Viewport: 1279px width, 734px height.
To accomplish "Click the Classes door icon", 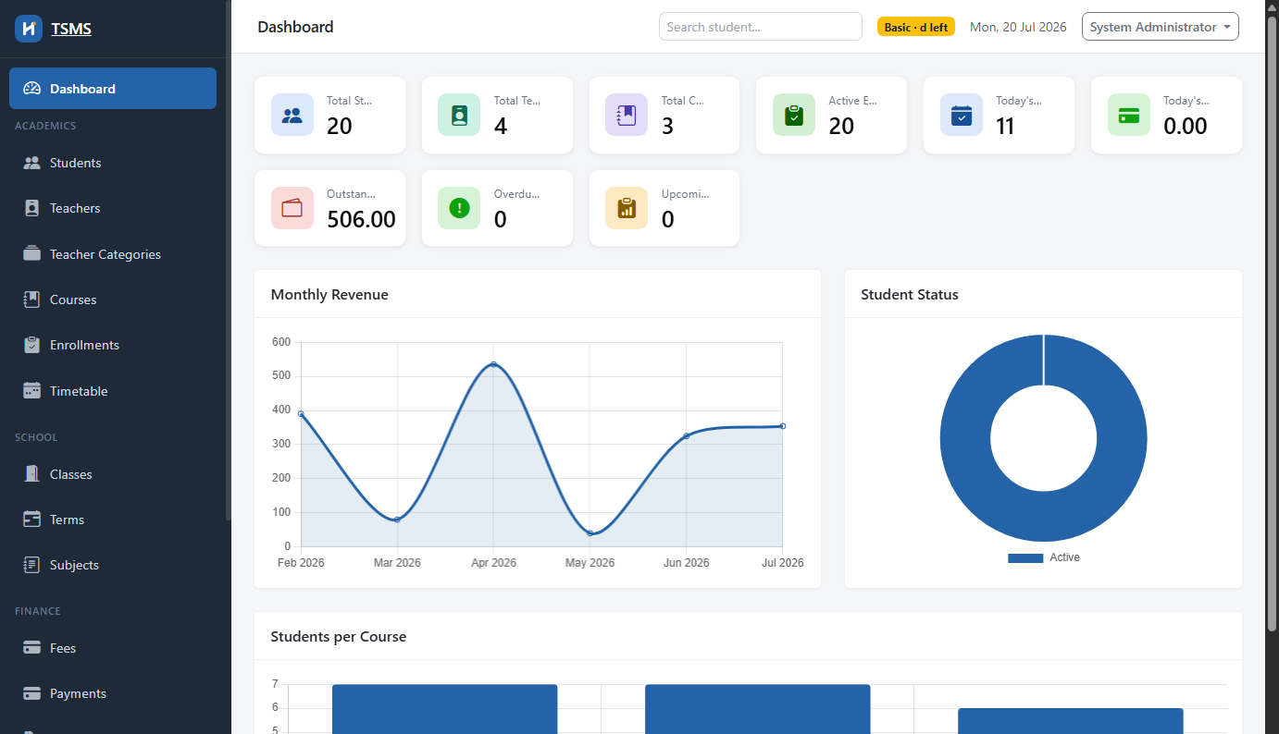I will (32, 473).
